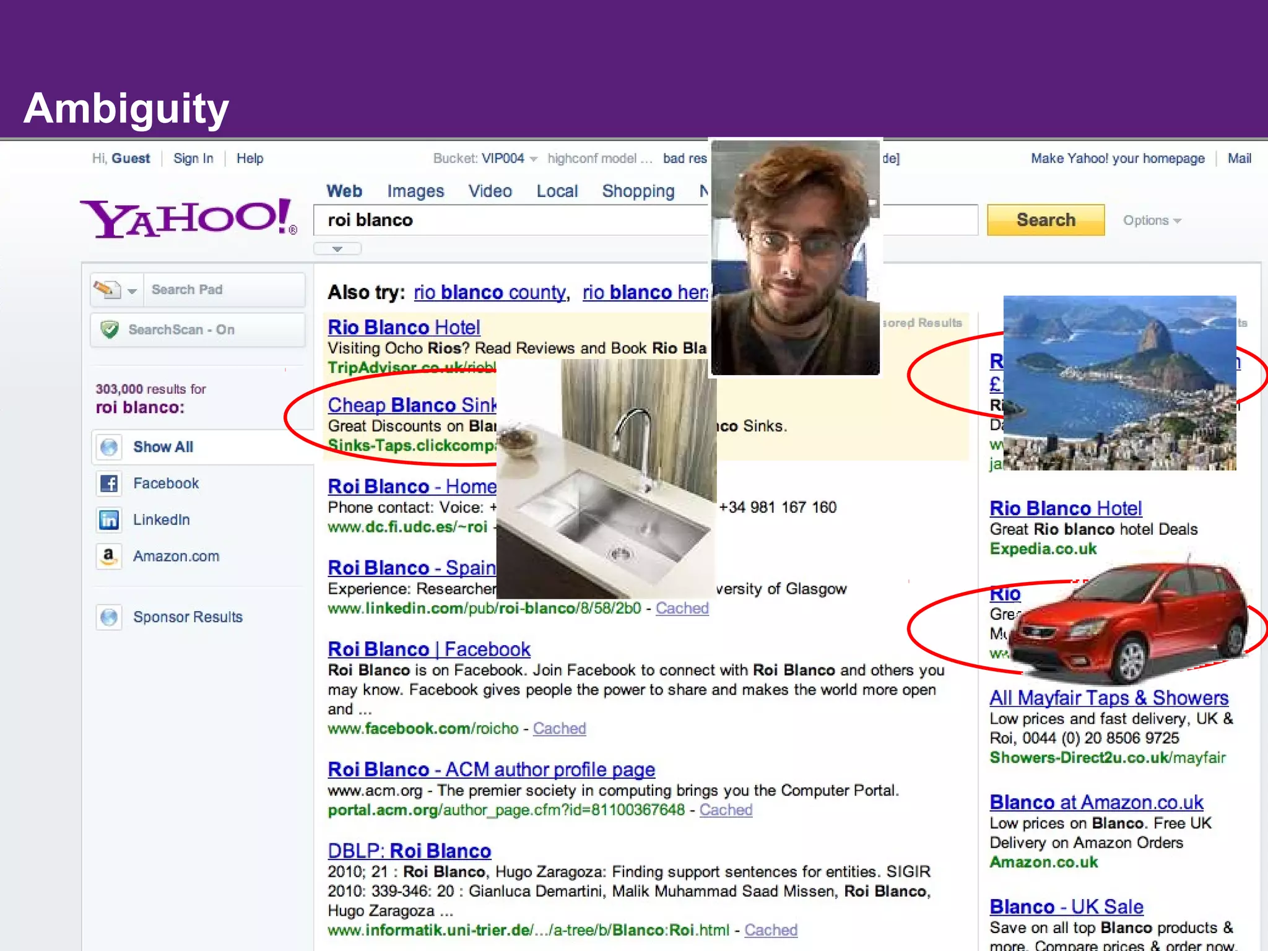Click the Amazon.com icon in the sidebar

pyautogui.click(x=109, y=556)
